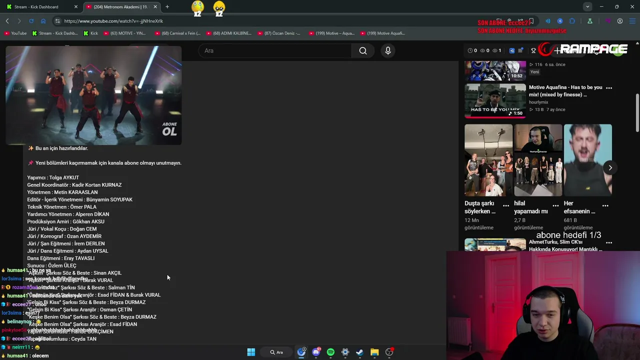Viewport: 640px width, 360px height.
Task: Click credit line 'Yapımcı : Tolga AYKUT'
Action: coord(53,177)
